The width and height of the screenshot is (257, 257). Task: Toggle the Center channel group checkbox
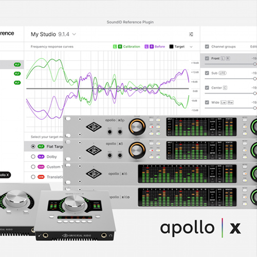click(x=207, y=88)
